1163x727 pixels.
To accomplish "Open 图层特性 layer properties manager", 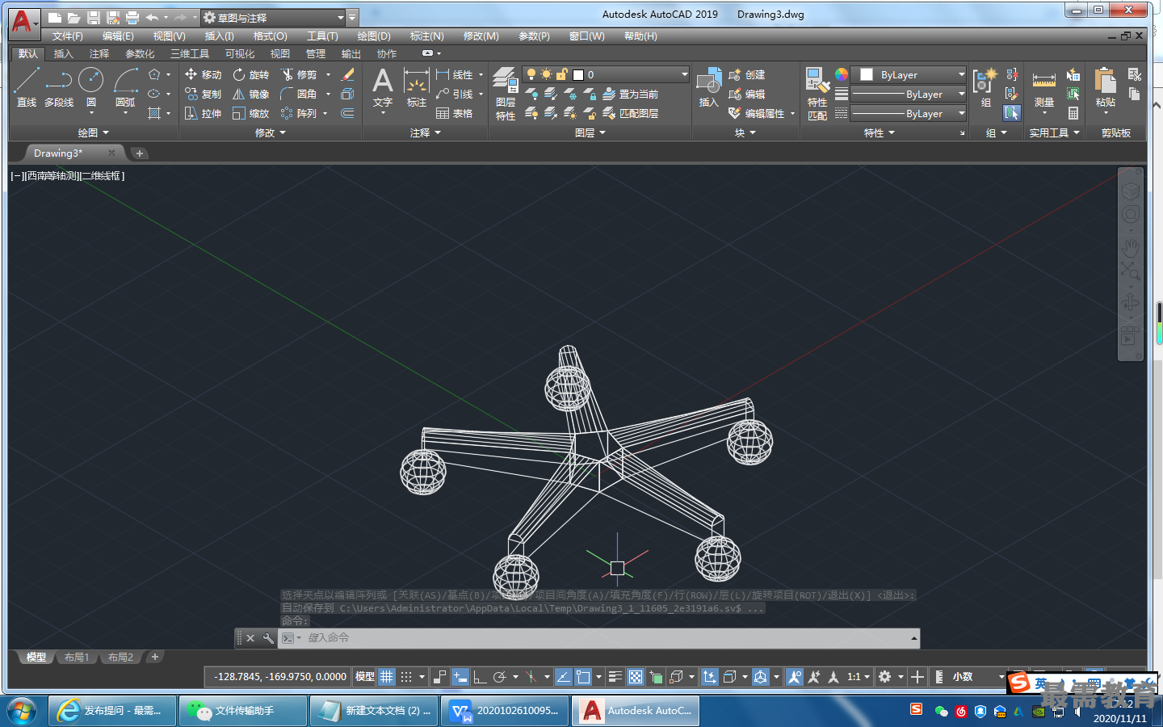I will click(x=506, y=94).
